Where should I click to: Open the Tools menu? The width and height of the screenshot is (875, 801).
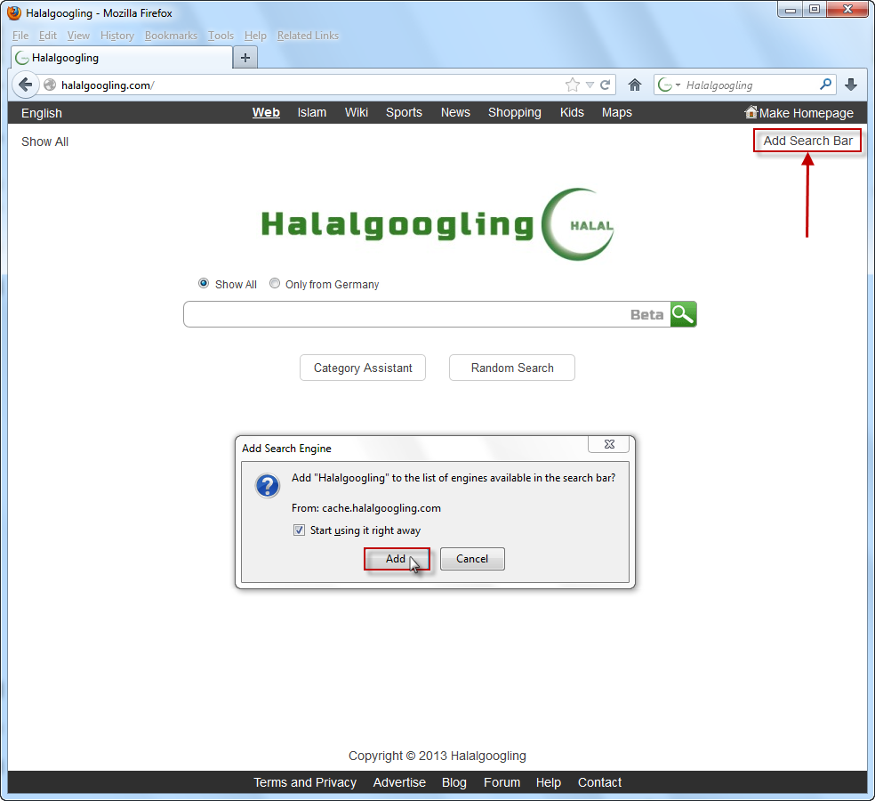(221, 36)
